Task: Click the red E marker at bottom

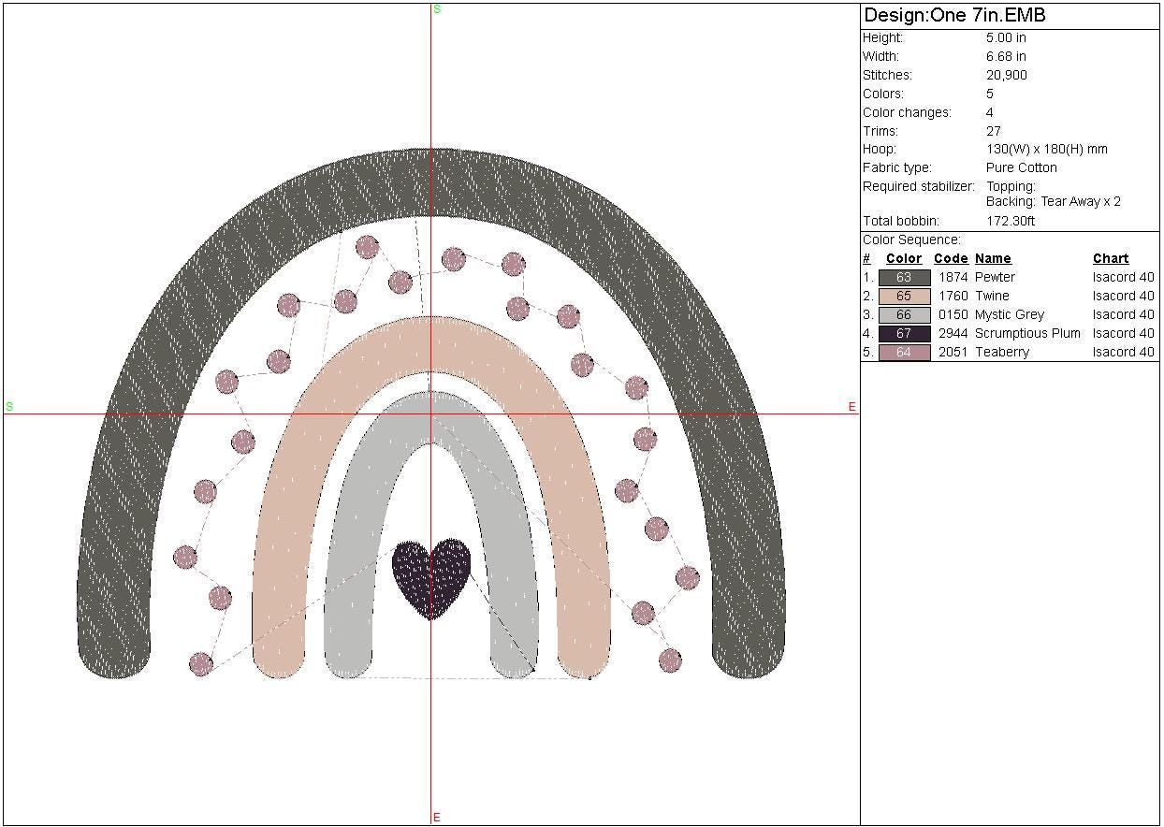Action: tap(437, 818)
